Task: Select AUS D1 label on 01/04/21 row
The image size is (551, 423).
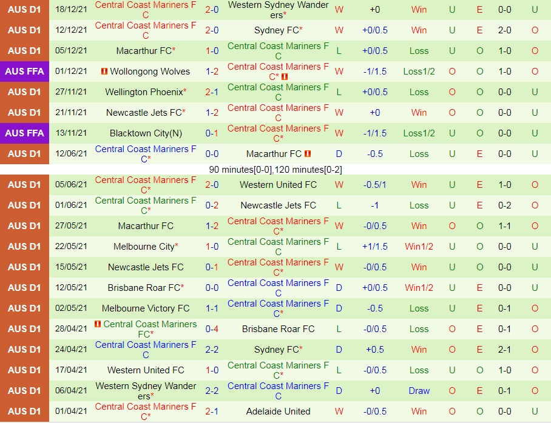Action: pyautogui.click(x=25, y=411)
